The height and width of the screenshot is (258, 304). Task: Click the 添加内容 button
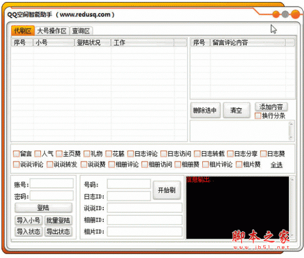tap(271, 107)
